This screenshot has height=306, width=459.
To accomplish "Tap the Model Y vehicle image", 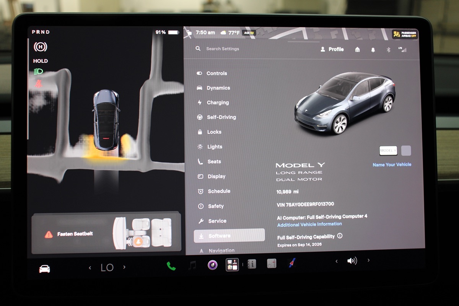I will [x=344, y=103].
